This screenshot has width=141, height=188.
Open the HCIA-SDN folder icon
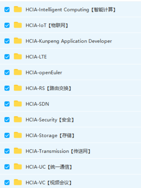18,104
